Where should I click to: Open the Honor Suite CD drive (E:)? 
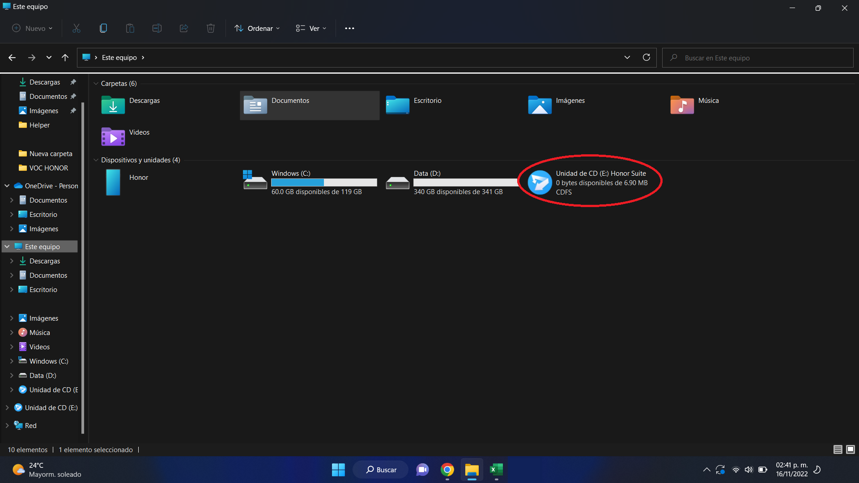(x=540, y=182)
